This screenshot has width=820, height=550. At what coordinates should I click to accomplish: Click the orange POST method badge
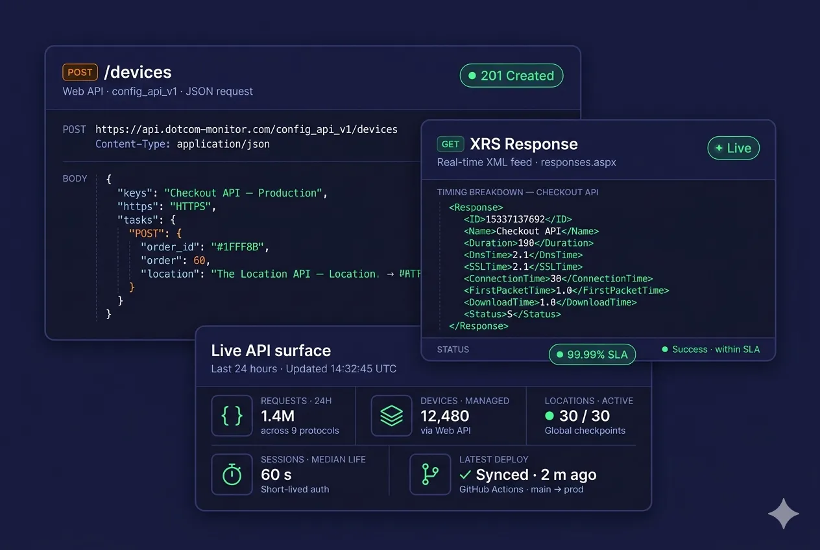(x=80, y=72)
